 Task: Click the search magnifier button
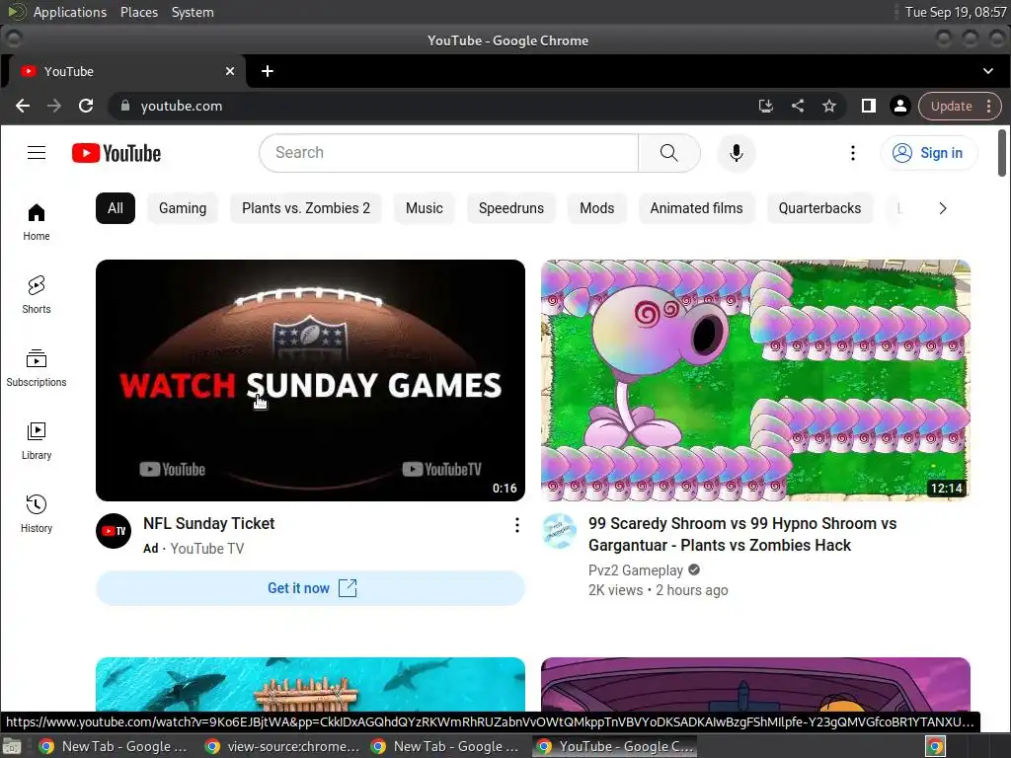point(669,153)
